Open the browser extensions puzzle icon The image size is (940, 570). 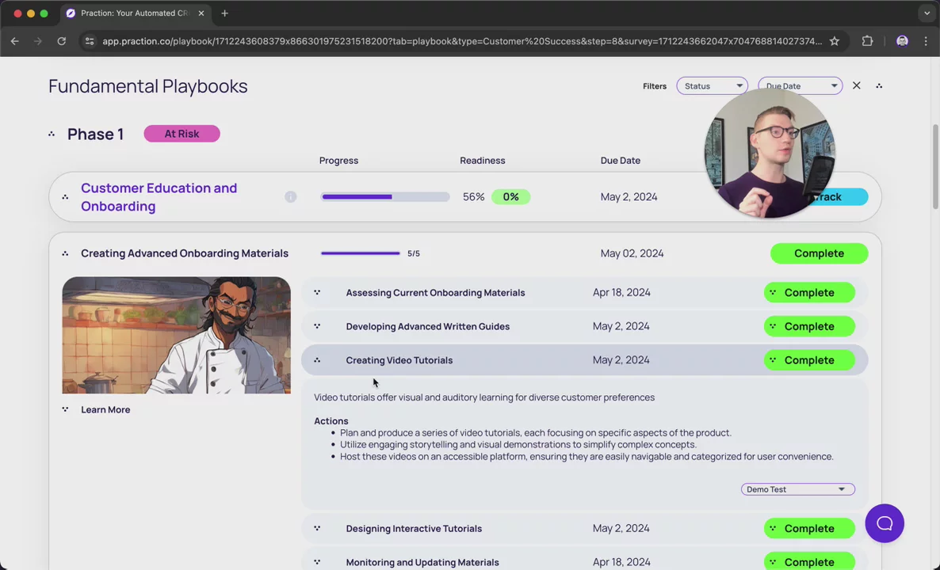coord(867,41)
